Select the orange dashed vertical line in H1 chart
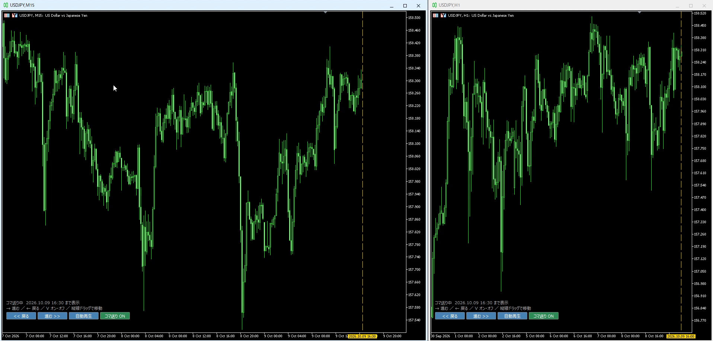This screenshot has width=713, height=341. coord(681,171)
